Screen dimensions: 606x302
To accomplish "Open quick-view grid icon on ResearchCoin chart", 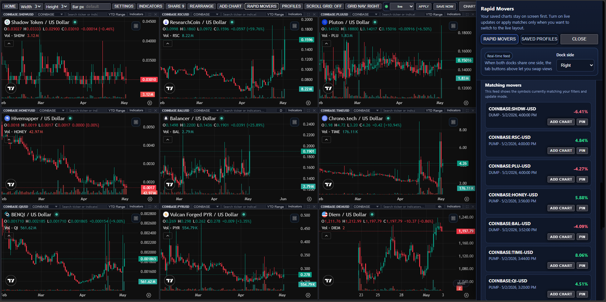I will pyautogui.click(x=294, y=25).
